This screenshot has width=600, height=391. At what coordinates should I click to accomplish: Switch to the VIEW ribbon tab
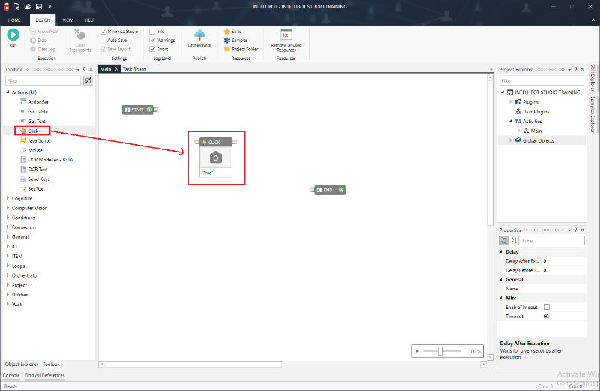tap(67, 20)
